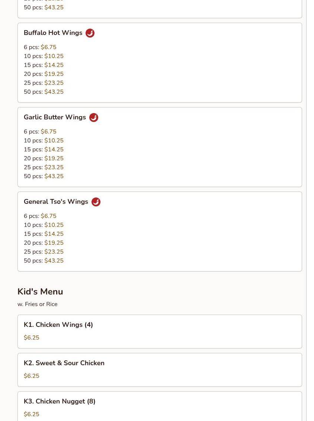
Task: Select General Tso's Wings 20 pcs $19.25
Action: [x=44, y=243]
